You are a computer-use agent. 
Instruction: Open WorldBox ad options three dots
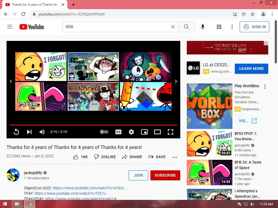(265, 87)
